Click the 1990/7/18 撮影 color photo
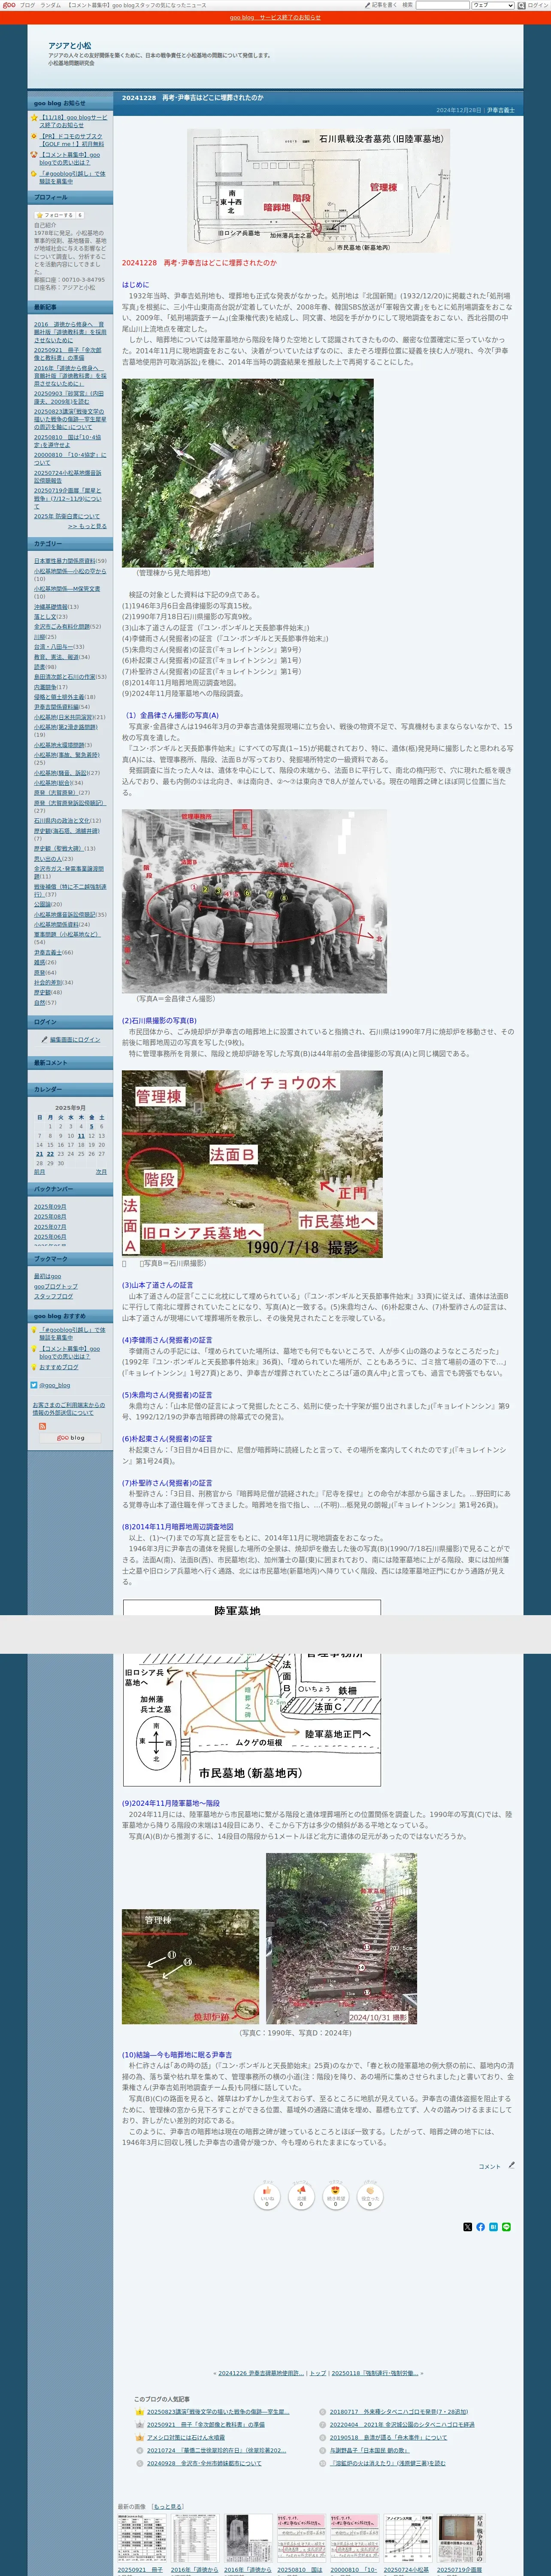Viewport: 551px width, 2576px height. coord(252,1164)
